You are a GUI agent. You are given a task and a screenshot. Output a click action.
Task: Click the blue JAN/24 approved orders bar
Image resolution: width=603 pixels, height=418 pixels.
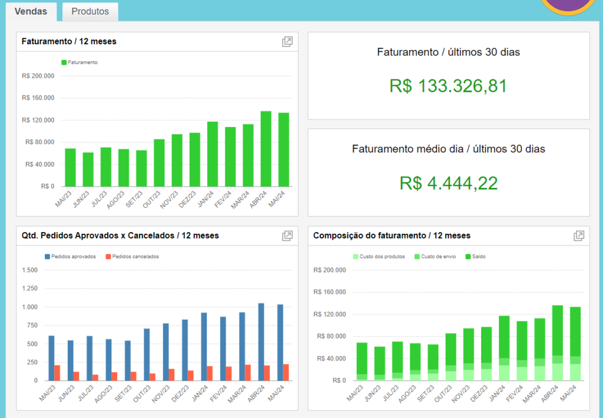pos(204,347)
